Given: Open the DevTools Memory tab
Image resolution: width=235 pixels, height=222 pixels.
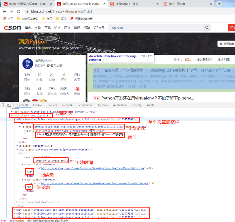Looking at the screenshot, I should tap(103, 105).
